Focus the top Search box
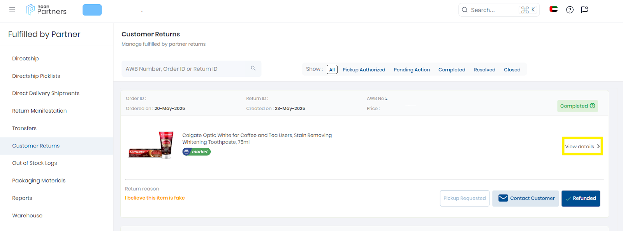This screenshot has width=623, height=231. point(499,10)
